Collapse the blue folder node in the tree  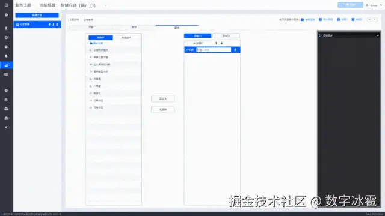[x=88, y=43]
